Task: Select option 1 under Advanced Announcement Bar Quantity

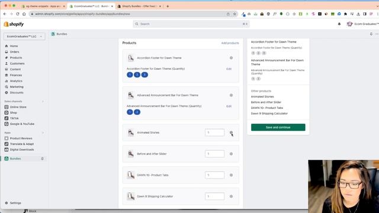Action: (x=130, y=112)
